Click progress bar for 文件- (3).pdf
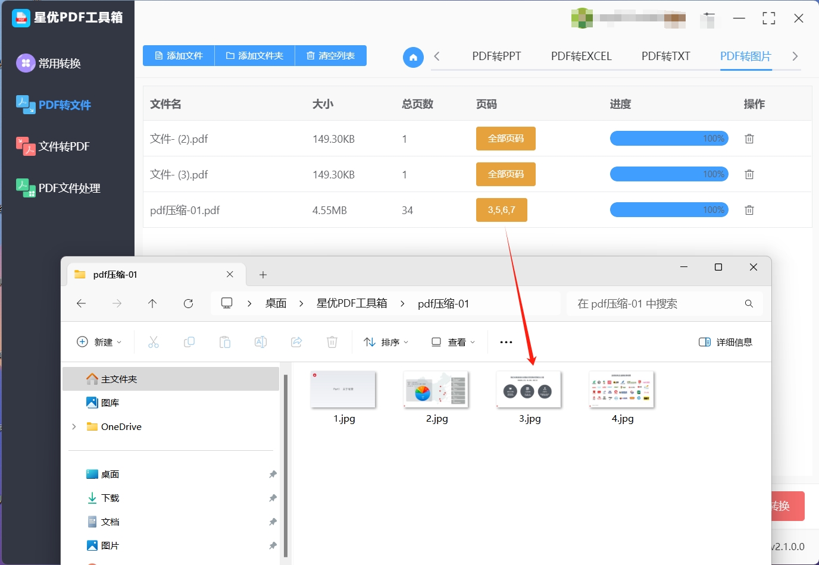 (669, 174)
